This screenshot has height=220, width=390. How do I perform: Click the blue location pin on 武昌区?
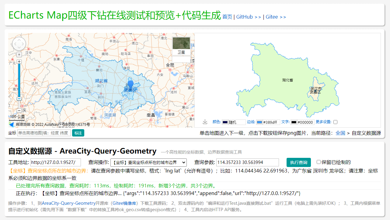point(131,85)
